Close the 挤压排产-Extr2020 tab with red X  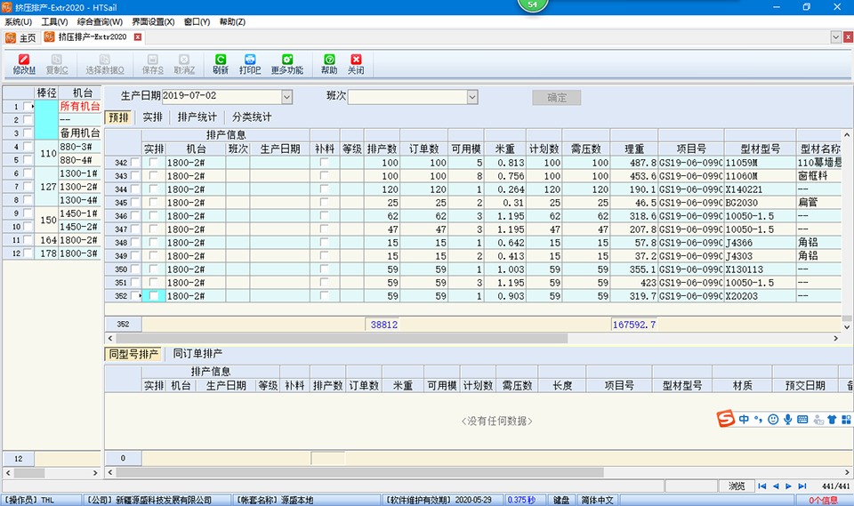pos(138,37)
